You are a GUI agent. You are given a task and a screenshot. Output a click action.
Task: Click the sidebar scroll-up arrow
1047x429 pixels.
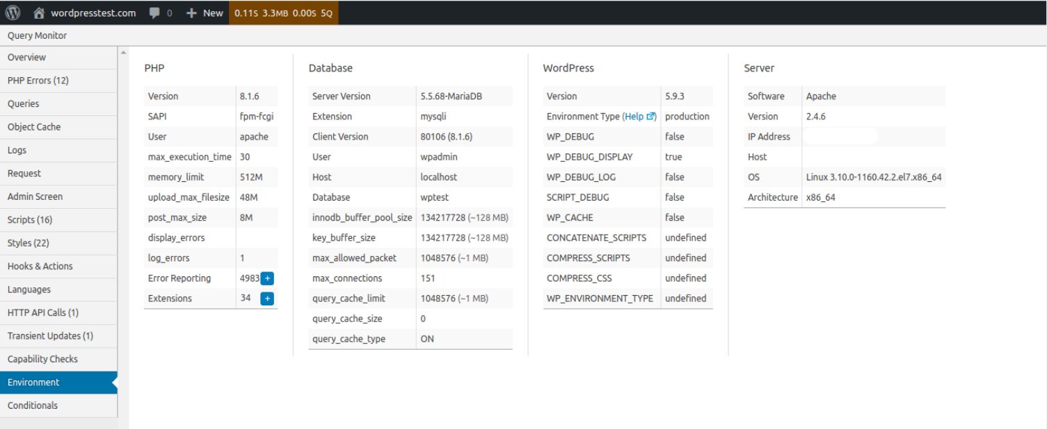pos(124,51)
